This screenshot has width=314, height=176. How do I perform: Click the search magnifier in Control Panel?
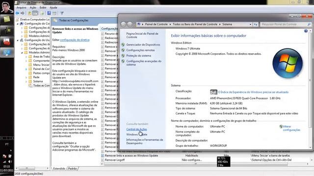coord(309,24)
